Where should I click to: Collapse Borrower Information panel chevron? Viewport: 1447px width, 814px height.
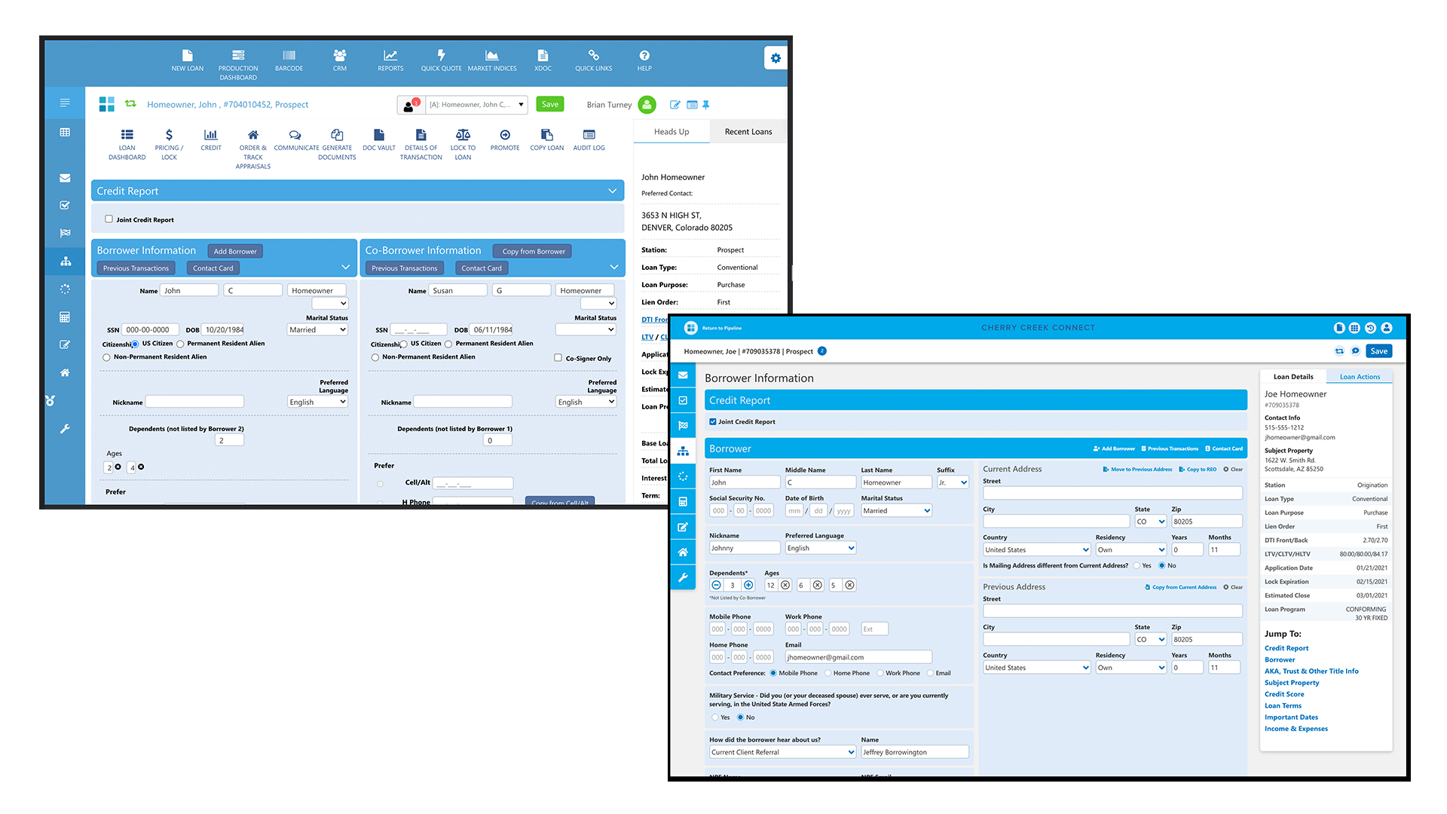(345, 268)
